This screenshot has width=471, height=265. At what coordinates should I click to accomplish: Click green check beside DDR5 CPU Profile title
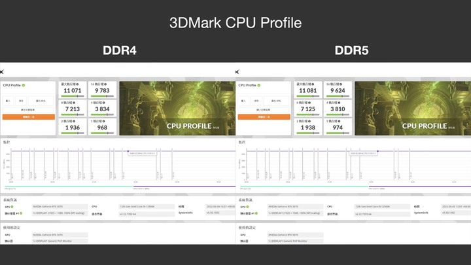259,85
